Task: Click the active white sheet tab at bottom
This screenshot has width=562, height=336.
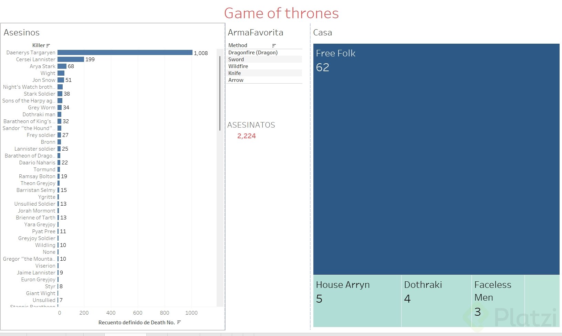Action: [x=125, y=334]
